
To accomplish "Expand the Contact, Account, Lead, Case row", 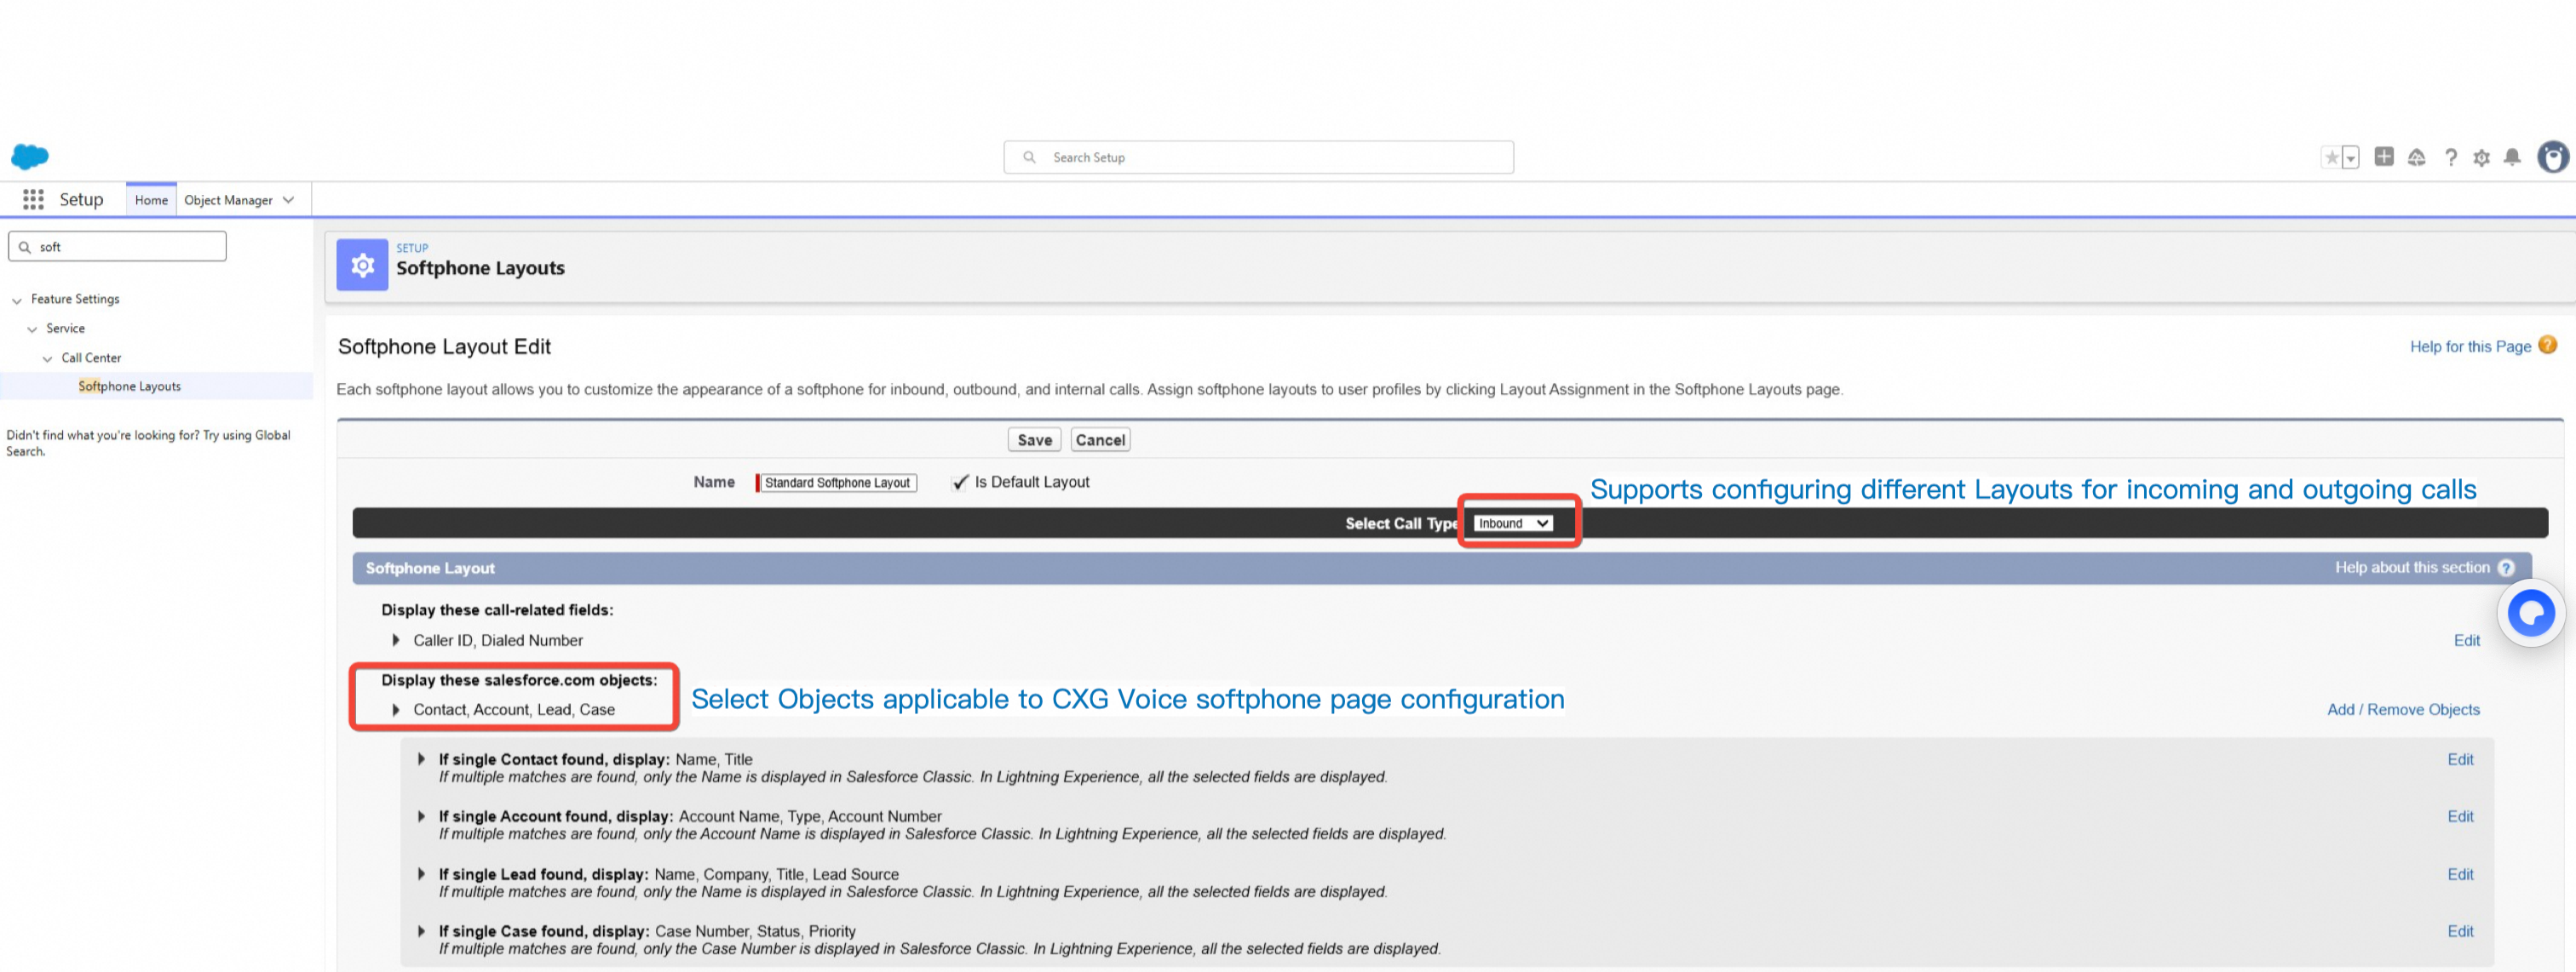I will (396, 709).
